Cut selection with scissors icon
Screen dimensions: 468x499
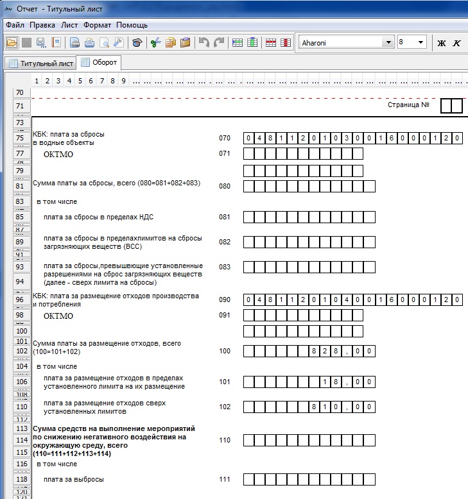(155, 42)
